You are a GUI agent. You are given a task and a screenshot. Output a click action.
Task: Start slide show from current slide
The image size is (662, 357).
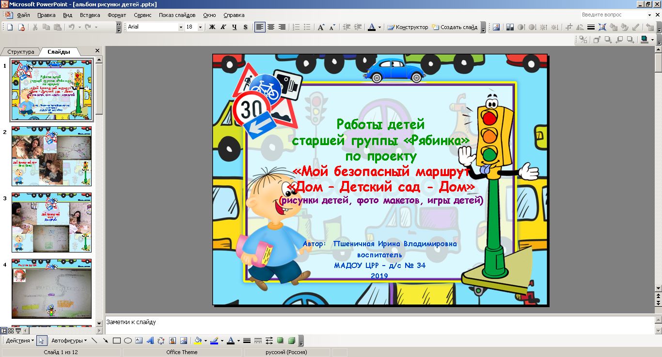click(x=18, y=330)
